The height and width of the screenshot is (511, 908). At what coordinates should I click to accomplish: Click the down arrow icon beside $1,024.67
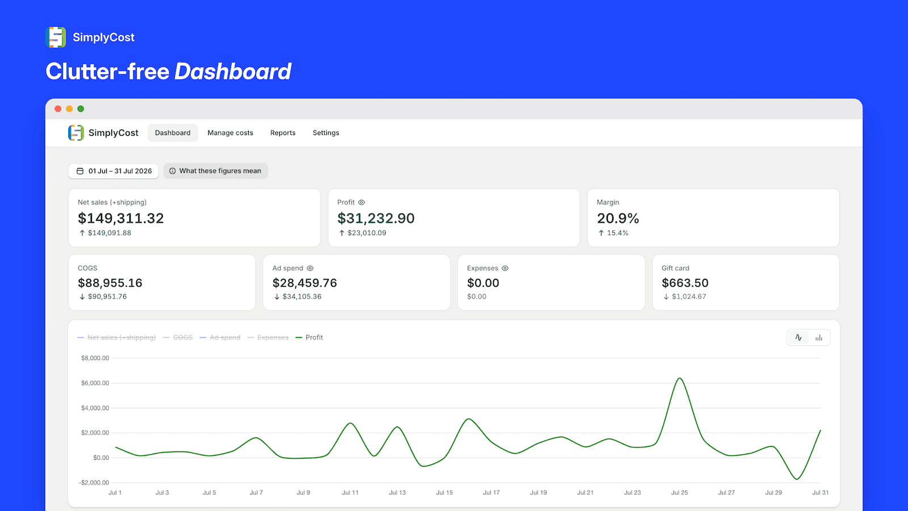(666, 296)
